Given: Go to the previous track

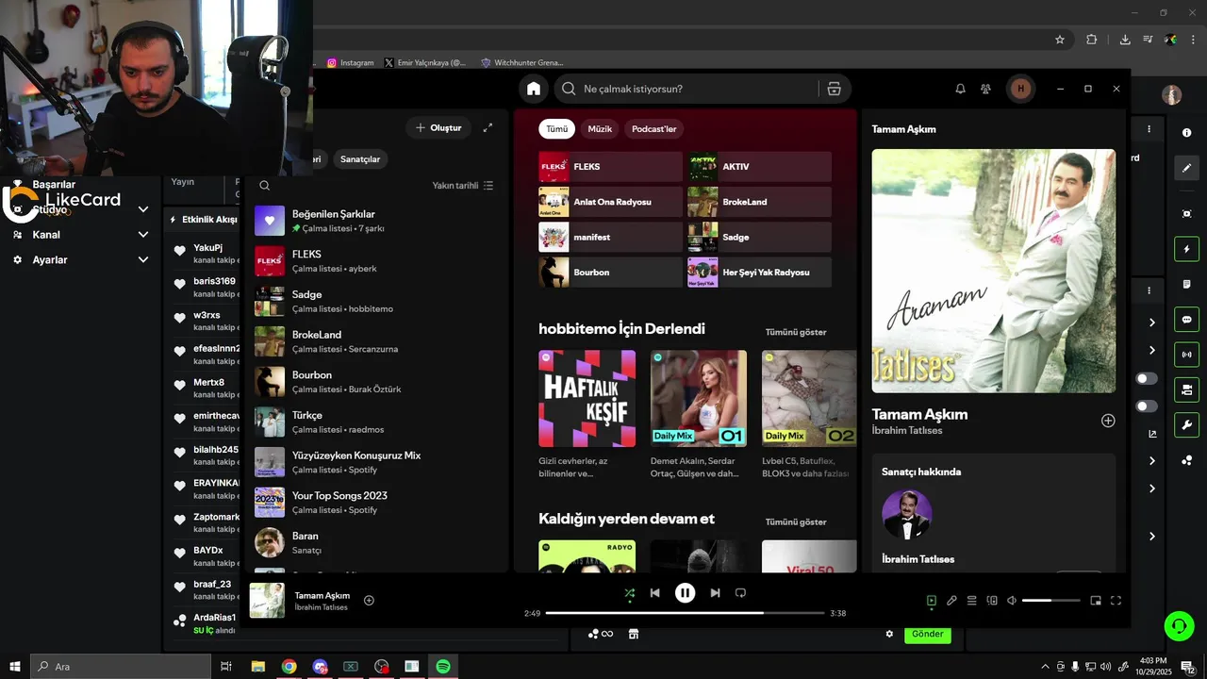Looking at the screenshot, I should pos(655,593).
